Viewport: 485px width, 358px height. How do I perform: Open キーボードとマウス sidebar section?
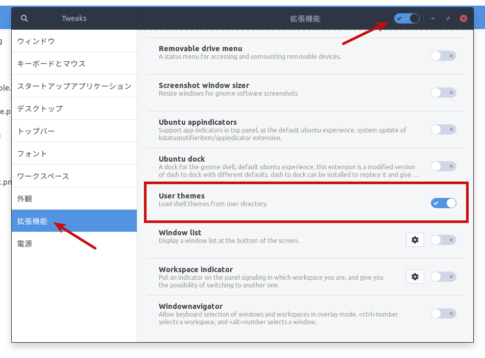[x=74, y=63]
